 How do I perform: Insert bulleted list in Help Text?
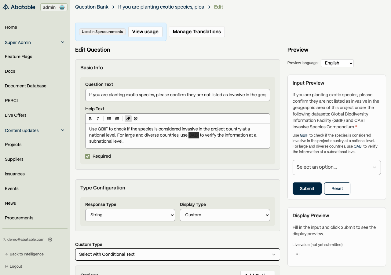pos(109,119)
